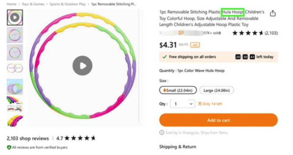Click the 4.7 star shop reviews rating
This screenshot has height=155, width=293.
(x=76, y=138)
